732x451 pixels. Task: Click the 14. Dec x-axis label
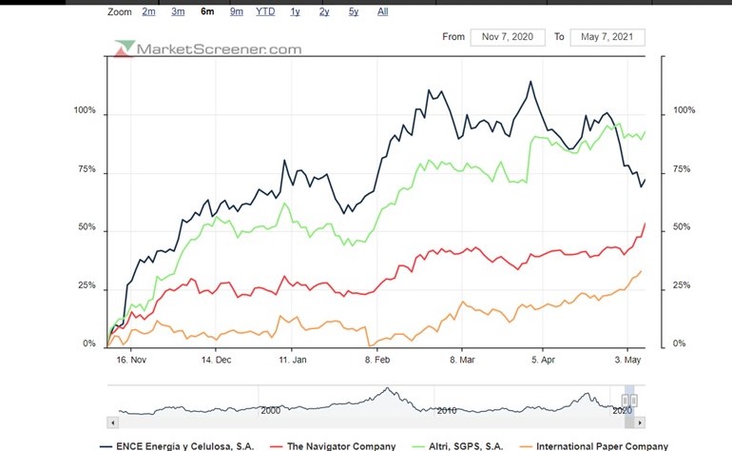(216, 360)
